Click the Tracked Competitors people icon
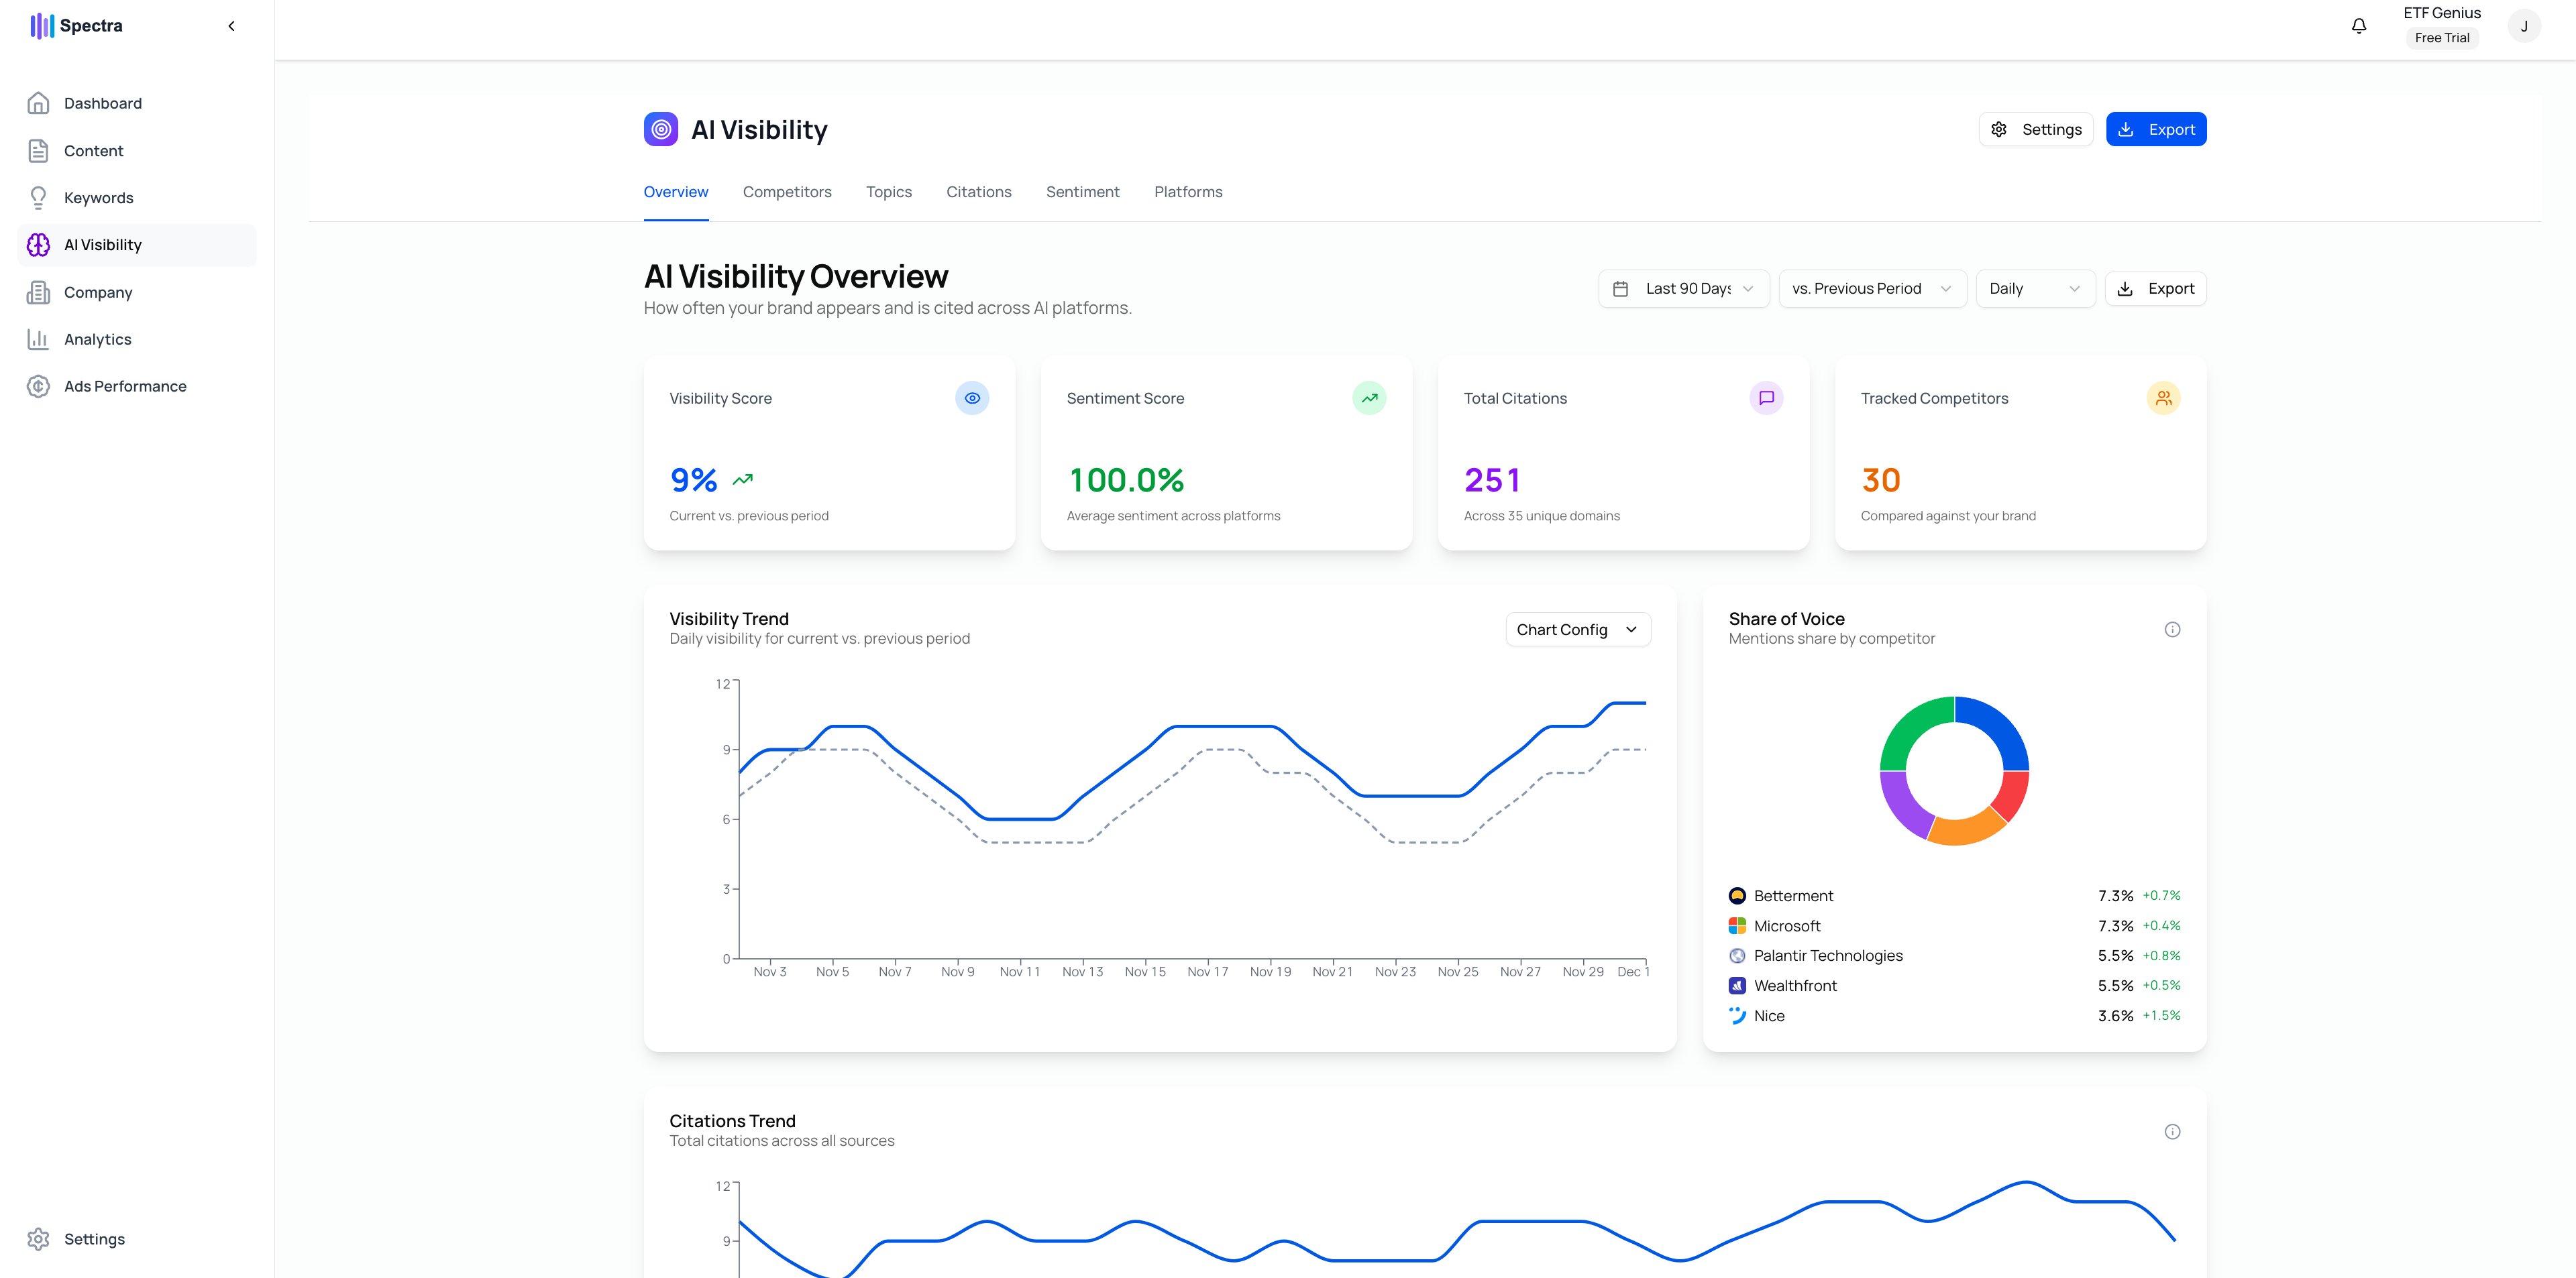This screenshot has height=1278, width=2576. coord(2163,398)
